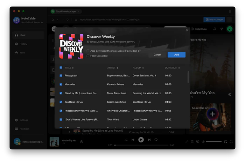Viewport: 245px width, 162px height.
Task: Open the hamburger menu at top right
Action: [230, 12]
